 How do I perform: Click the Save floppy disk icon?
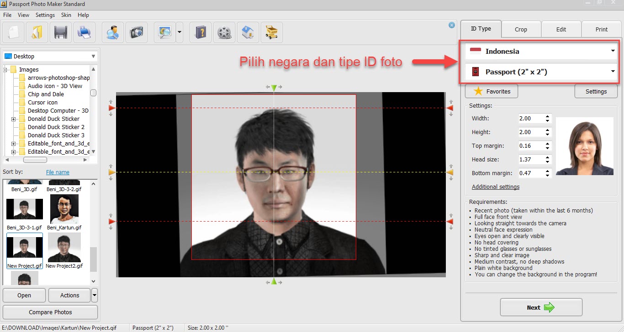61,32
